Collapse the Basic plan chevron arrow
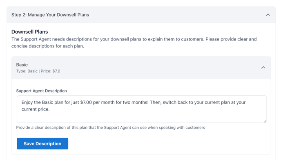The width and height of the screenshot is (281, 160). click(x=263, y=68)
